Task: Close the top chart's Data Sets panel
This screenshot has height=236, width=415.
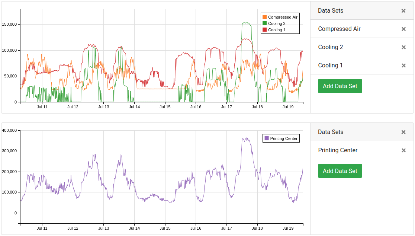Action: pyautogui.click(x=403, y=11)
